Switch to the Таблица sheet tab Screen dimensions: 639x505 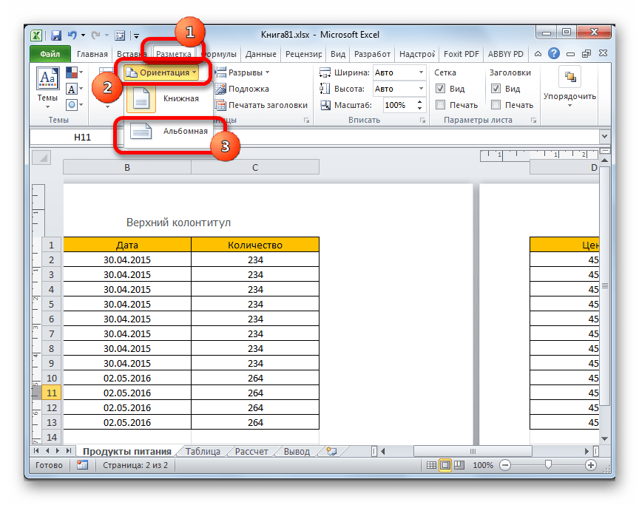tap(202, 450)
